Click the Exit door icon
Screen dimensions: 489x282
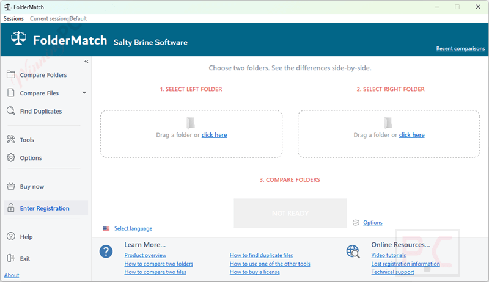click(x=11, y=258)
